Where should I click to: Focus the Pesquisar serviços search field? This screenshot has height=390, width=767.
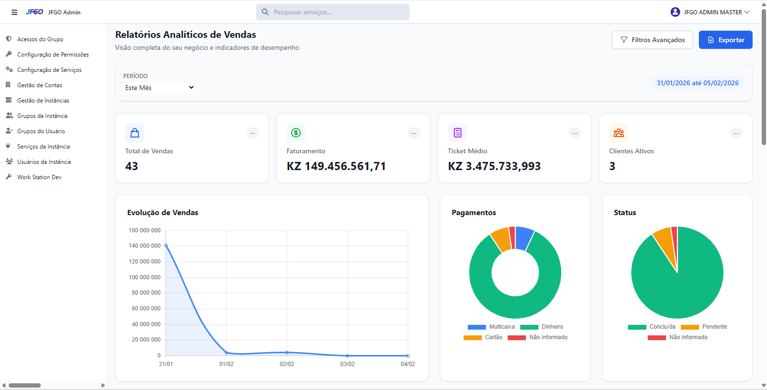point(338,12)
